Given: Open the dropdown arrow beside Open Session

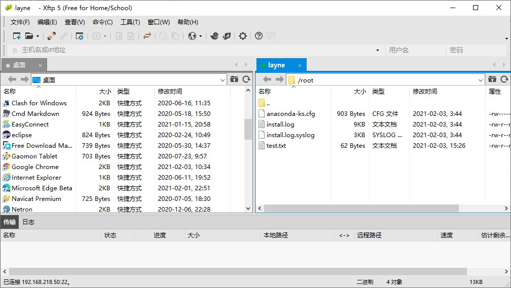Looking at the screenshot, I should point(37,36).
